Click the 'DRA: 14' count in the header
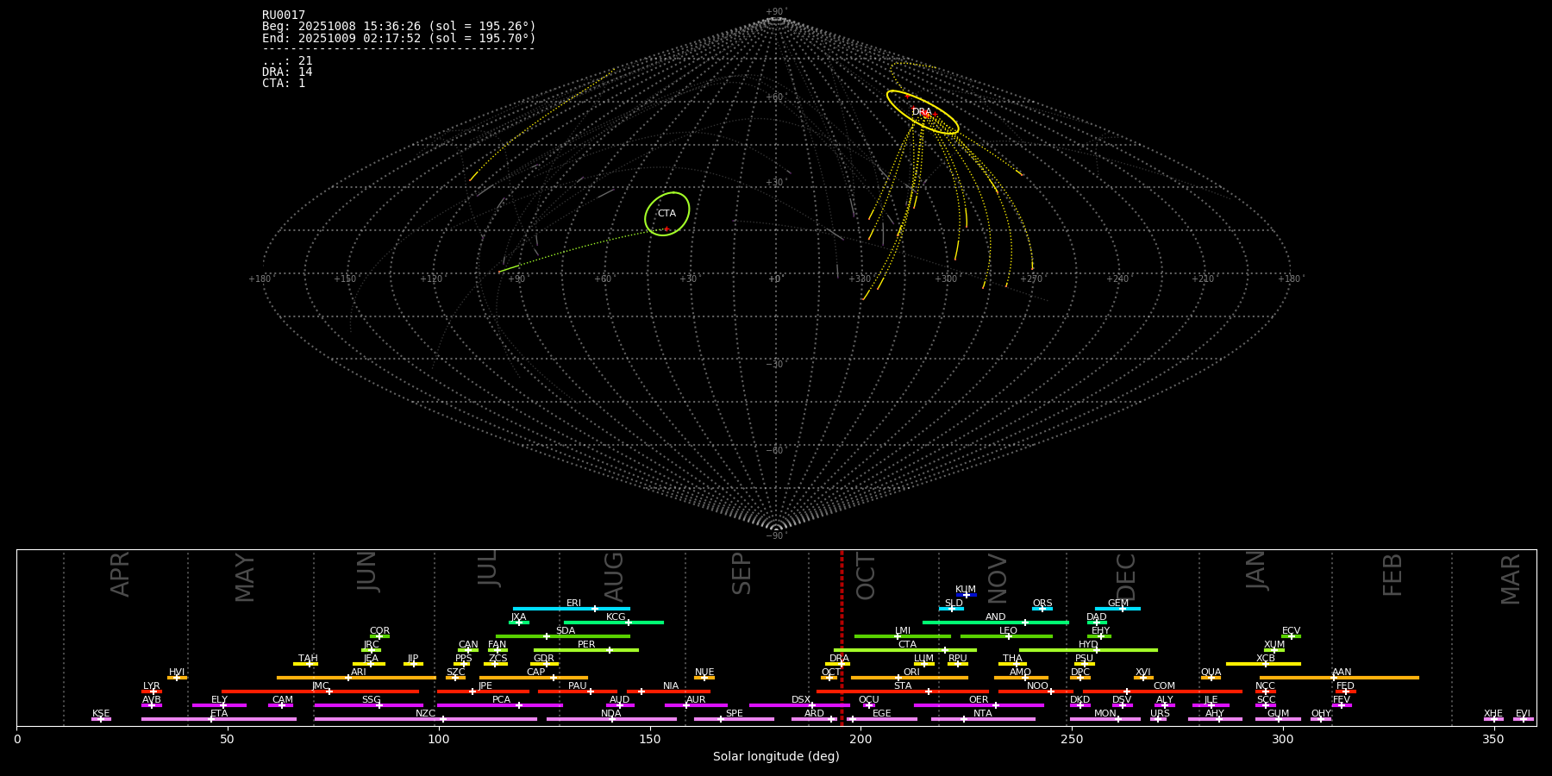1552x776 pixels. (x=287, y=72)
